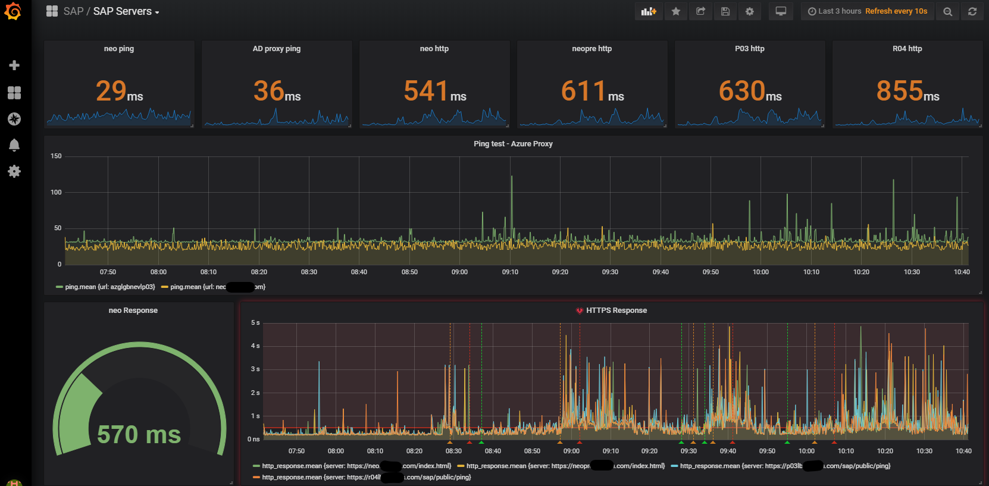Screen dimensions: 989x486
Task: Click the Refresh every 10s text
Action: [x=896, y=11]
